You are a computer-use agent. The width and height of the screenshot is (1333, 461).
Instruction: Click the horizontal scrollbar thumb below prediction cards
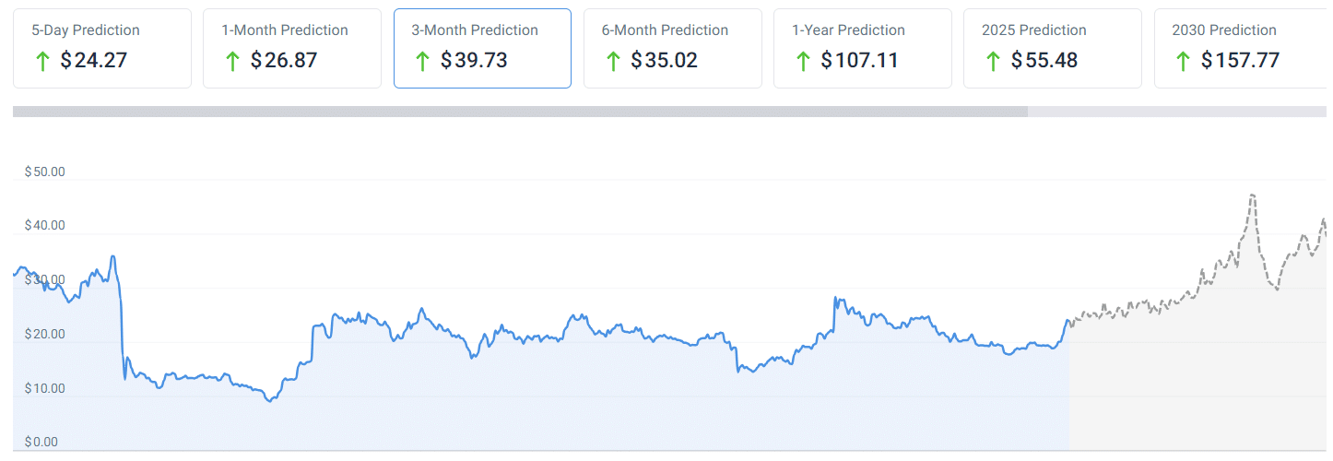(520, 112)
